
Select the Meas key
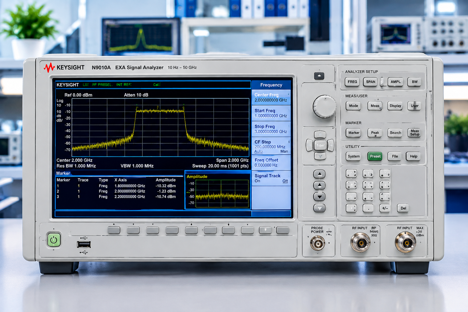(375, 106)
